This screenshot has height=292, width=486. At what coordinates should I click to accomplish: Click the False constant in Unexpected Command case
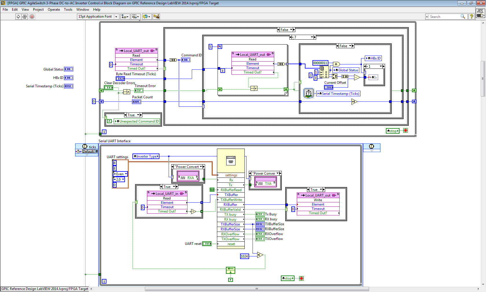pyautogui.click(x=109, y=121)
